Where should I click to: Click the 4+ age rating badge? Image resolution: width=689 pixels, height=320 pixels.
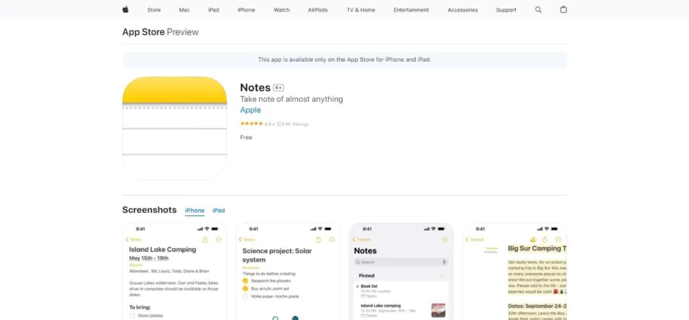pyautogui.click(x=278, y=88)
